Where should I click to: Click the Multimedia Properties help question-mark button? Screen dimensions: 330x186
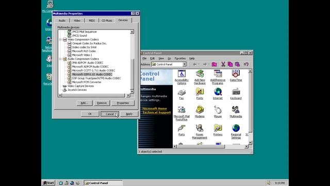[133, 13]
